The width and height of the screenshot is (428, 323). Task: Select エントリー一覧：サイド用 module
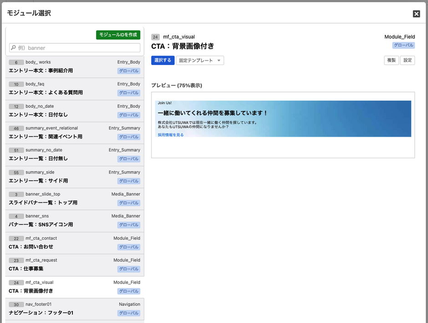tap(75, 177)
